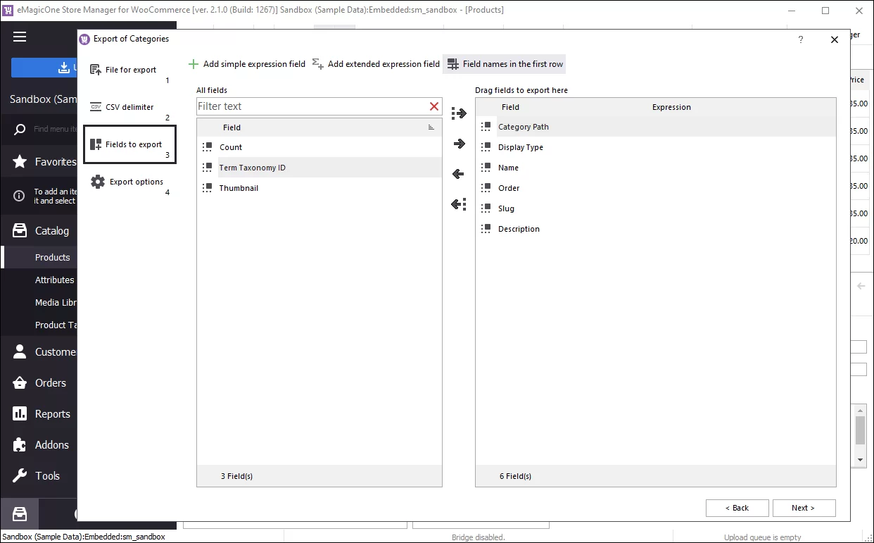Toggle Field names in the first row
Screen dimensions: 874x543
[x=505, y=63]
